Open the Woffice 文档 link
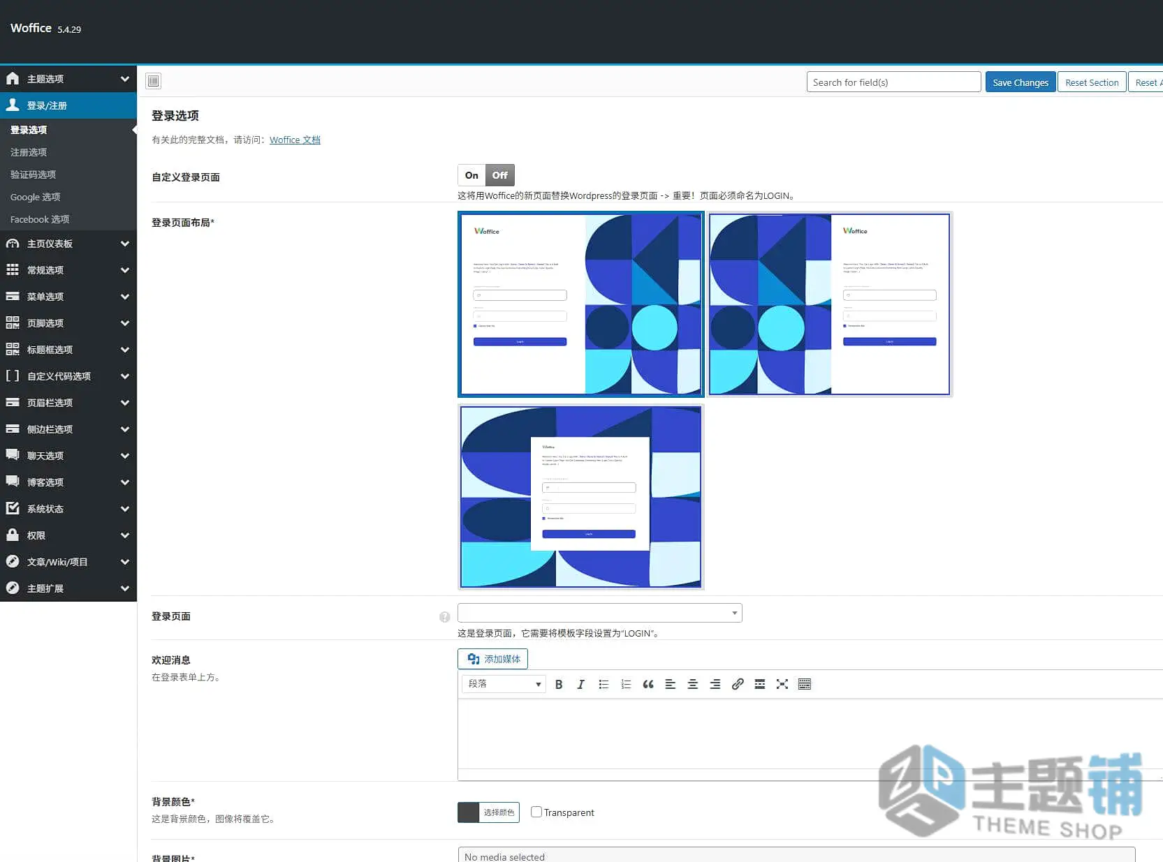The width and height of the screenshot is (1163, 862). click(295, 140)
